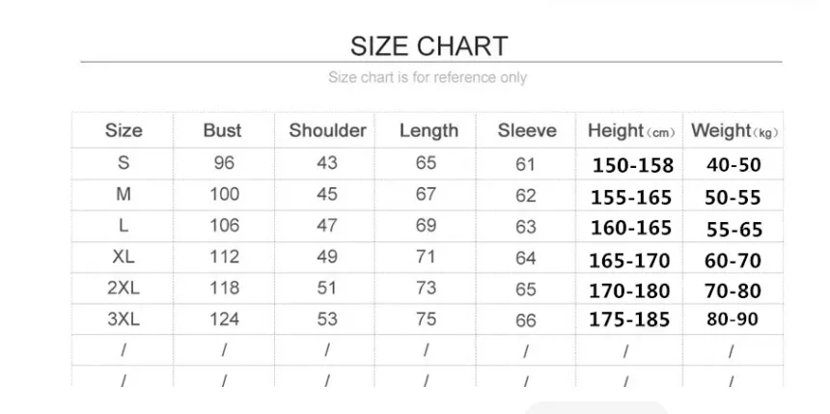Click weight range 80-90
This screenshot has height=414, width=830.
pos(733,319)
